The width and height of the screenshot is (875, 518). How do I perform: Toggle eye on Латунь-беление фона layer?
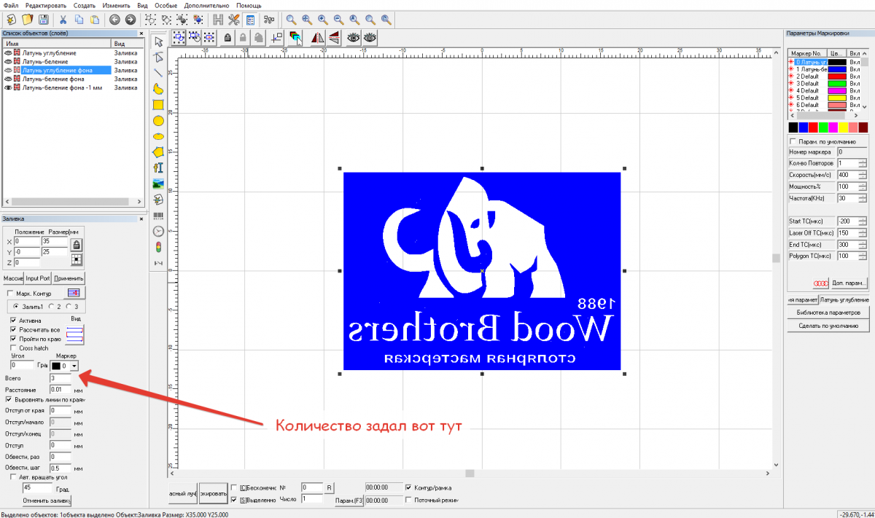click(8, 79)
